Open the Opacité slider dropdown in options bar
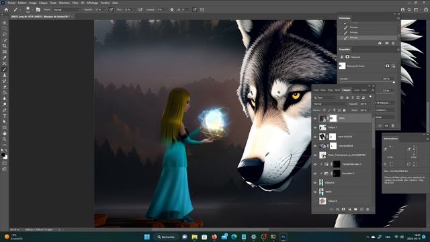This screenshot has width=430, height=242. [x=105, y=9]
